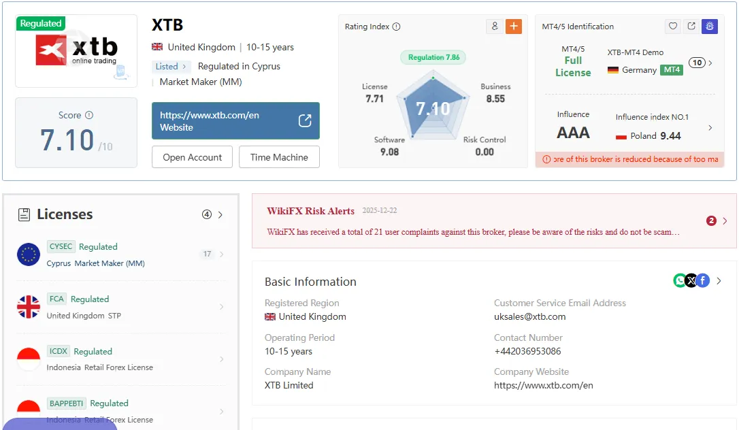Viewport: 739px width, 430px height.
Task: Click the share icon beside heart
Action: pos(691,26)
